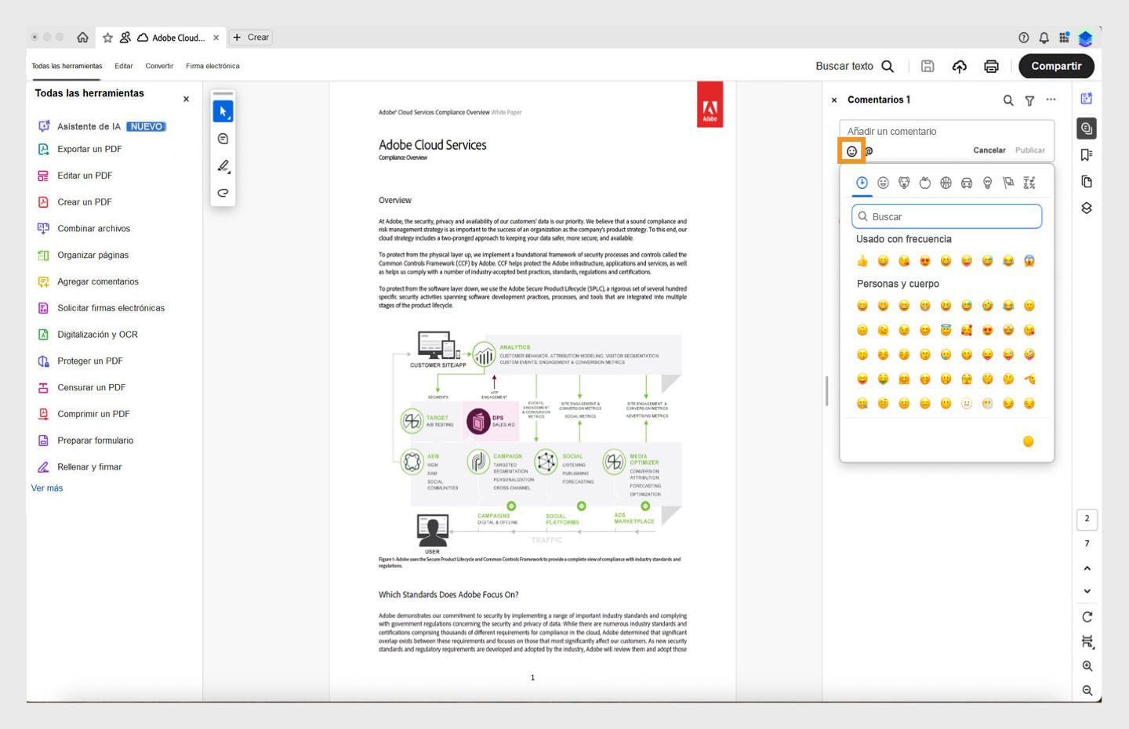Rotate the page view clockwise
This screenshot has height=729, width=1129.
coord(1087,617)
